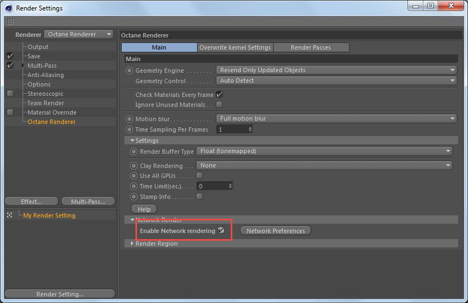This screenshot has width=468, height=303.
Task: Click the Time Limit animation dot
Action: (x=134, y=186)
